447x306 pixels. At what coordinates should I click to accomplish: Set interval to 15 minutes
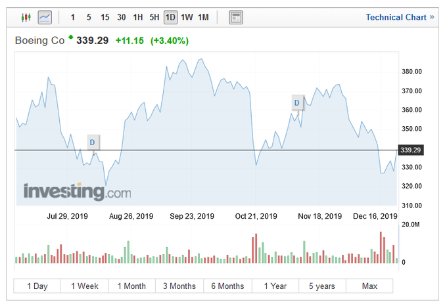[105, 18]
